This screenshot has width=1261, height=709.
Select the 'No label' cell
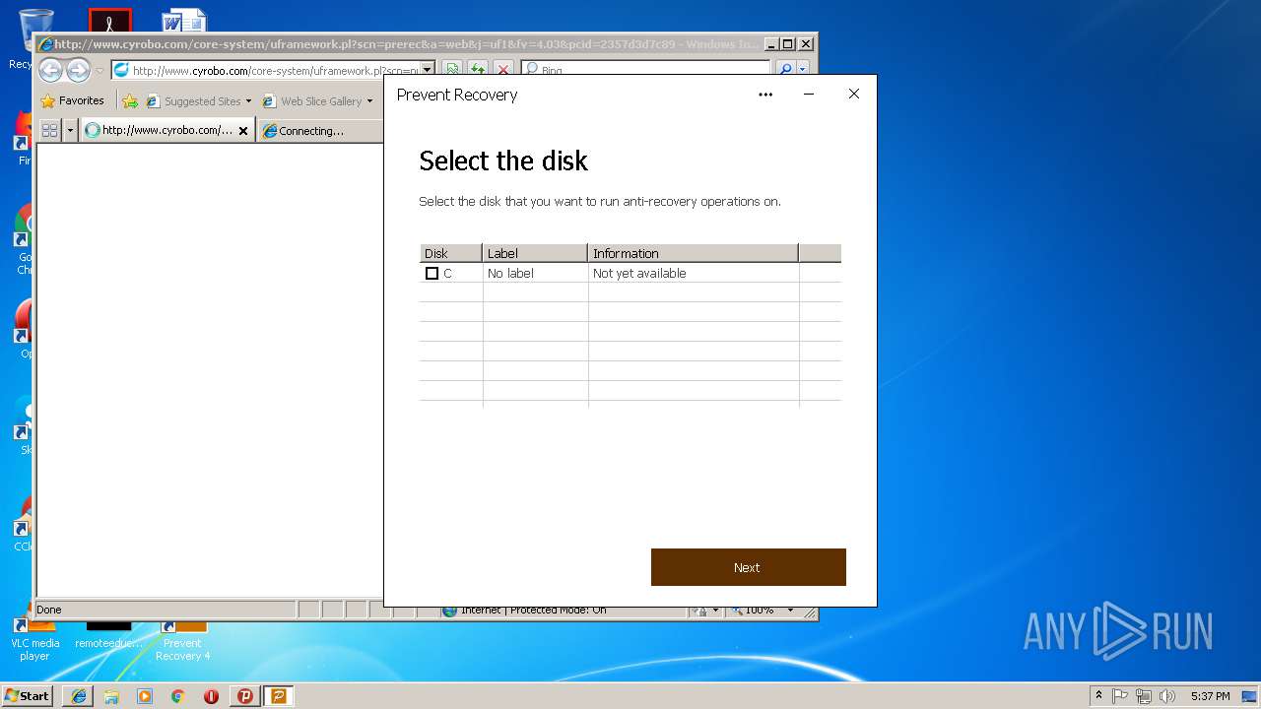535,273
